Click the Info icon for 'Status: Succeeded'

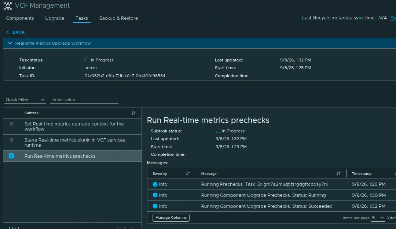pyautogui.click(x=155, y=206)
